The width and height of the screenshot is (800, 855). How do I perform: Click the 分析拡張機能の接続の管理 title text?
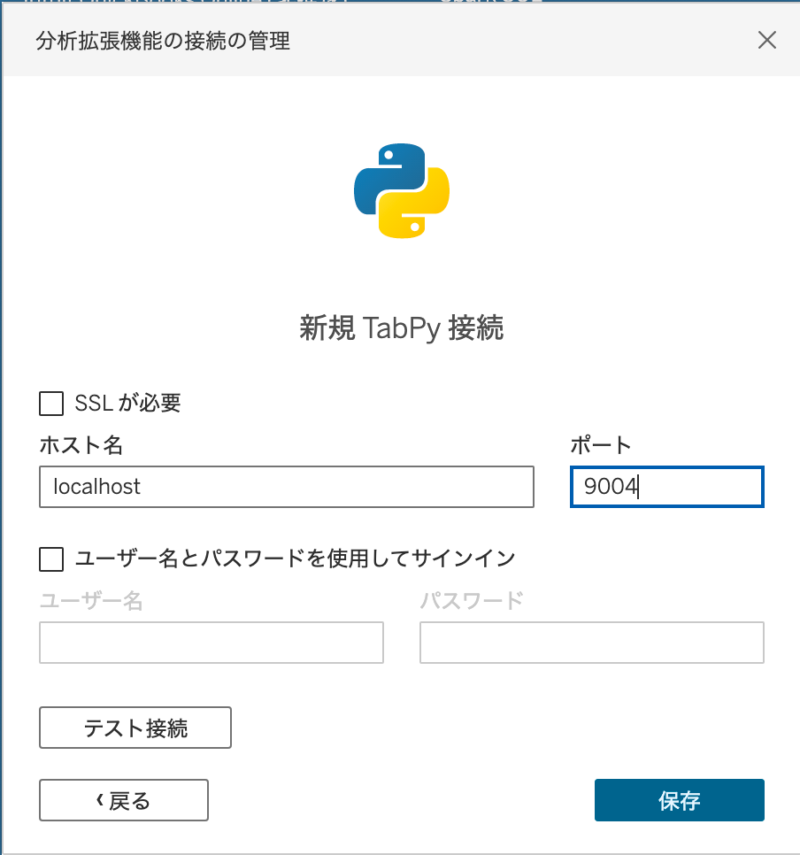(163, 41)
